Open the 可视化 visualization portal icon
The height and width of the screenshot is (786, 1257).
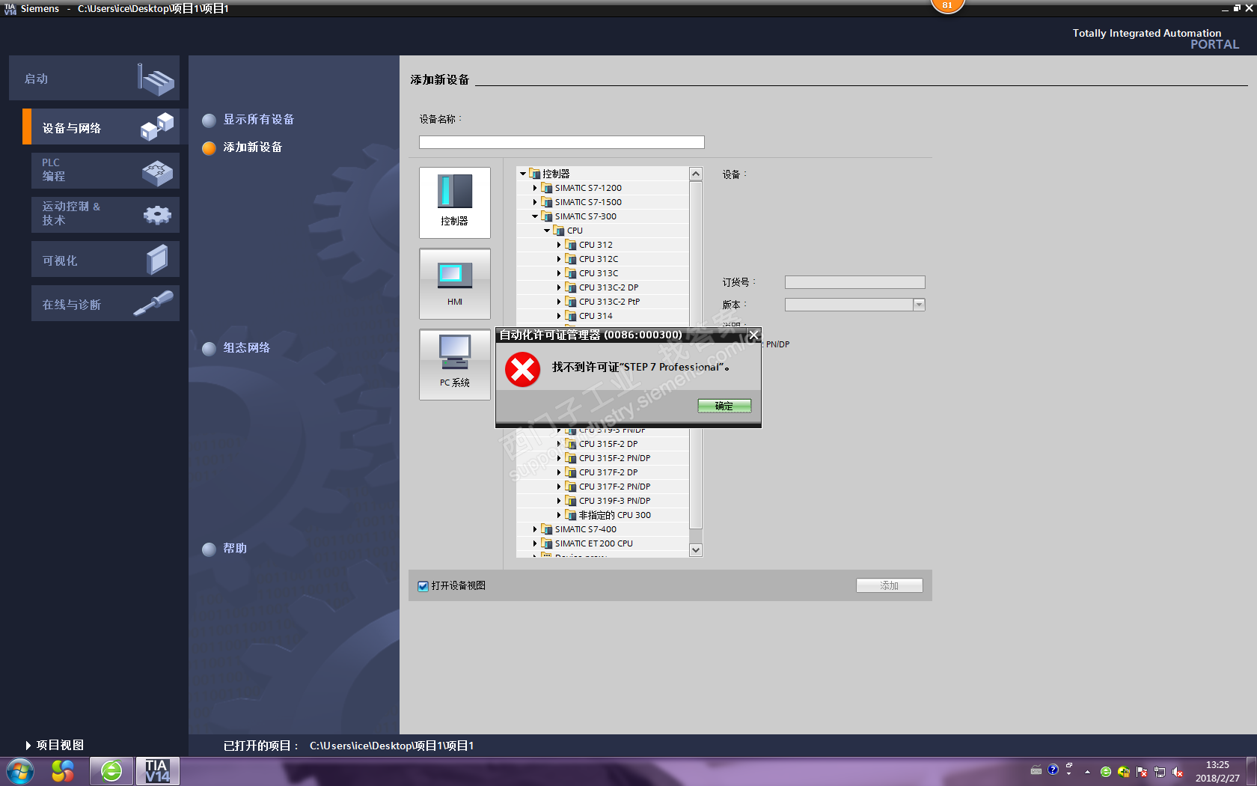157,260
